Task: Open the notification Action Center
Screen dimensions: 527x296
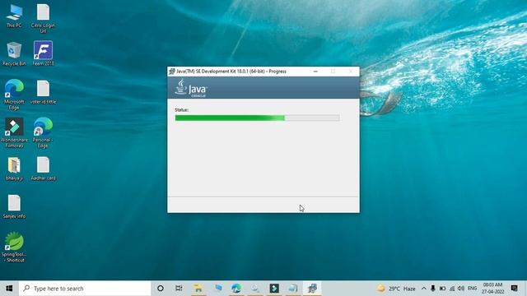Action: [514, 289]
